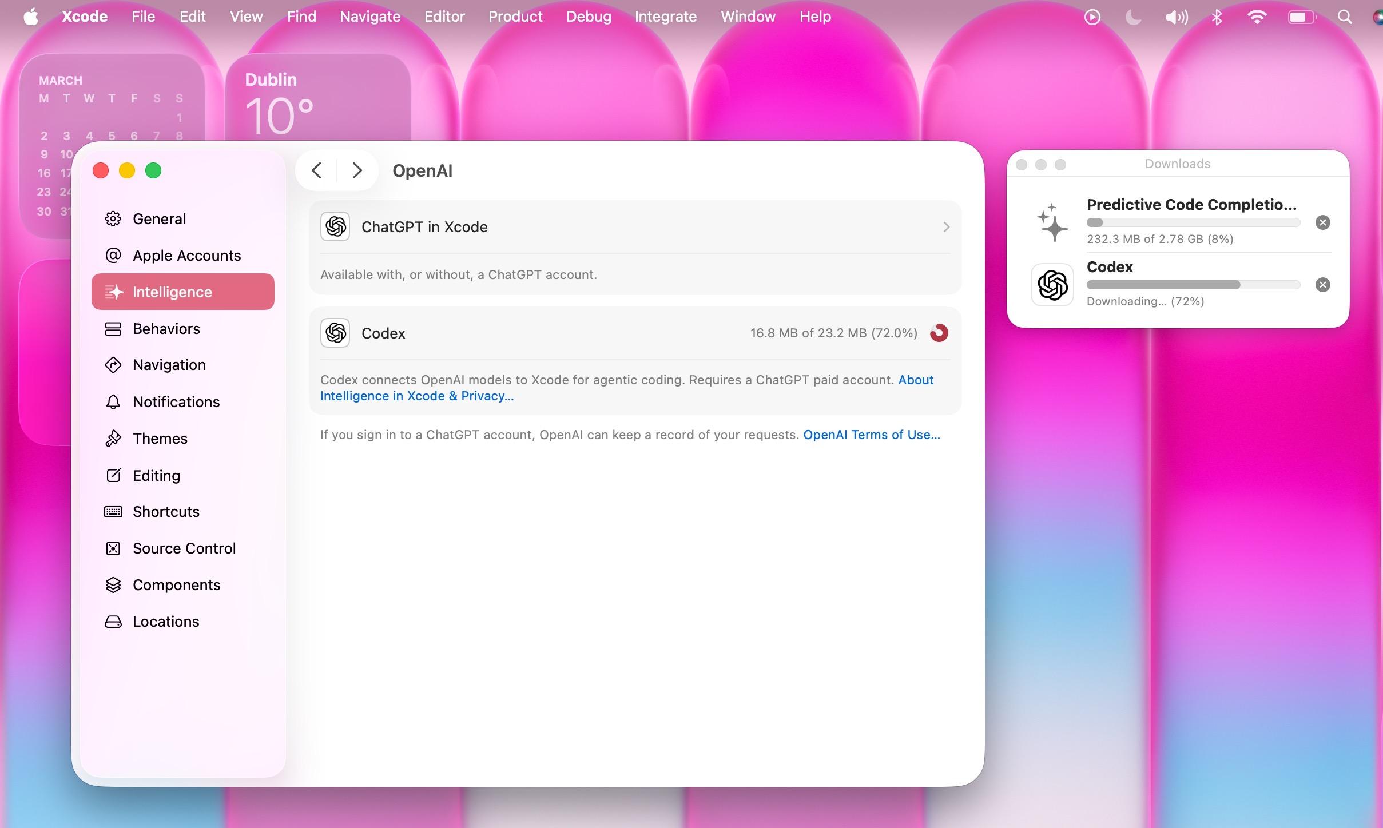The image size is (1383, 828).
Task: Click the Codex logo in Downloads window
Action: [x=1052, y=285]
